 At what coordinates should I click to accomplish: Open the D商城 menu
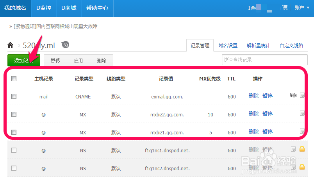[x=69, y=8]
